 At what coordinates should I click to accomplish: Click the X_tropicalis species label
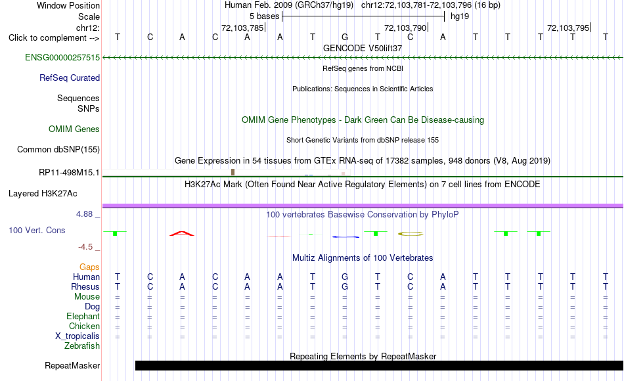click(78, 336)
